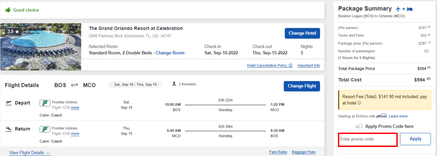Open the Important Info link
The height and width of the screenshot is (156, 437).
(x=309, y=65)
